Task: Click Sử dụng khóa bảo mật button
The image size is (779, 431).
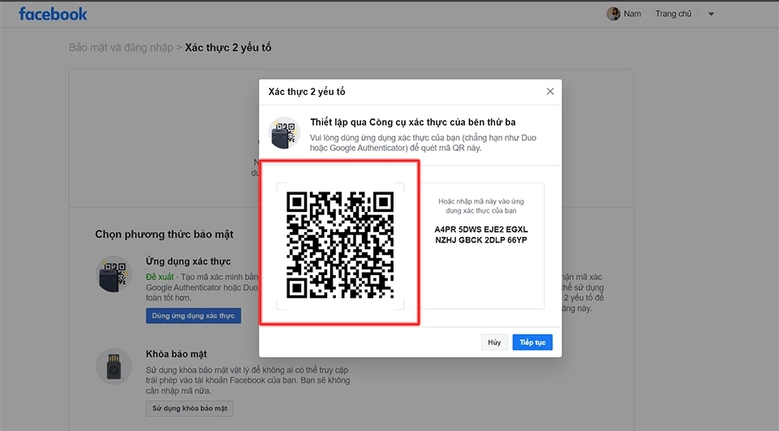Action: (189, 408)
